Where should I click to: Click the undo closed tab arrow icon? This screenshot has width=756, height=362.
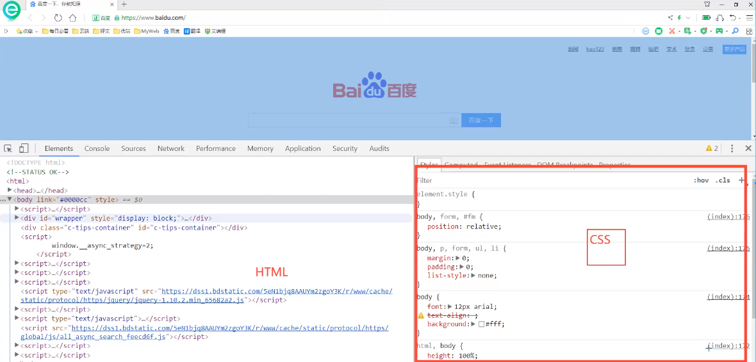(x=734, y=18)
